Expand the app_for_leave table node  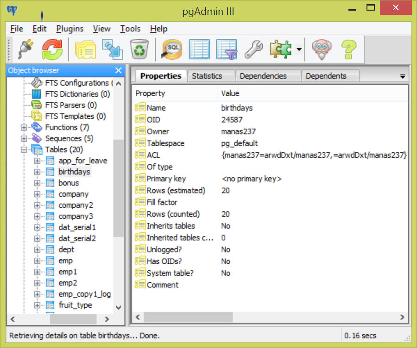pos(37,161)
